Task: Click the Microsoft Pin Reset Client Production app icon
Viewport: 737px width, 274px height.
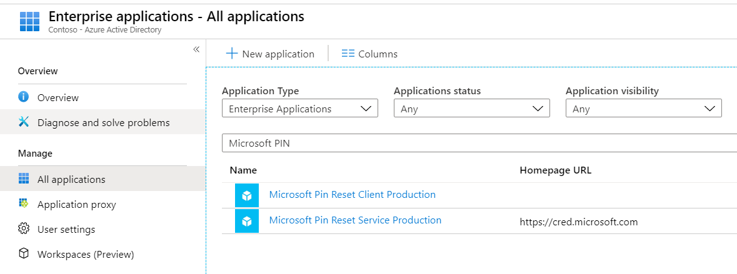Action: click(246, 195)
